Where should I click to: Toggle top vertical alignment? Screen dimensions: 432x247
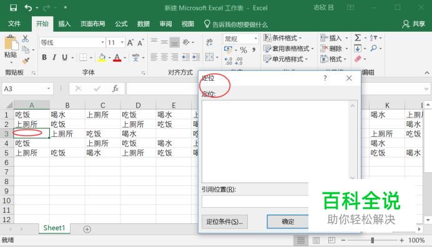pos(154,42)
